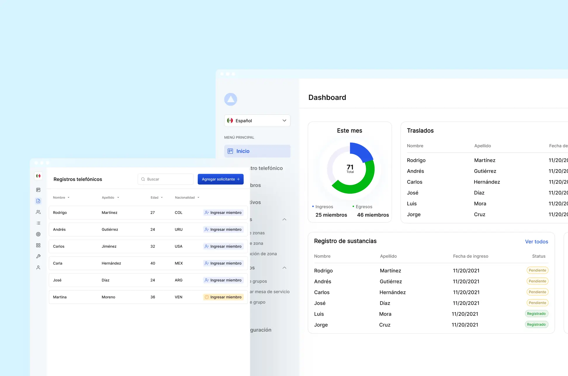
Task: Open the list view icon in sidebar
Action: click(x=38, y=223)
